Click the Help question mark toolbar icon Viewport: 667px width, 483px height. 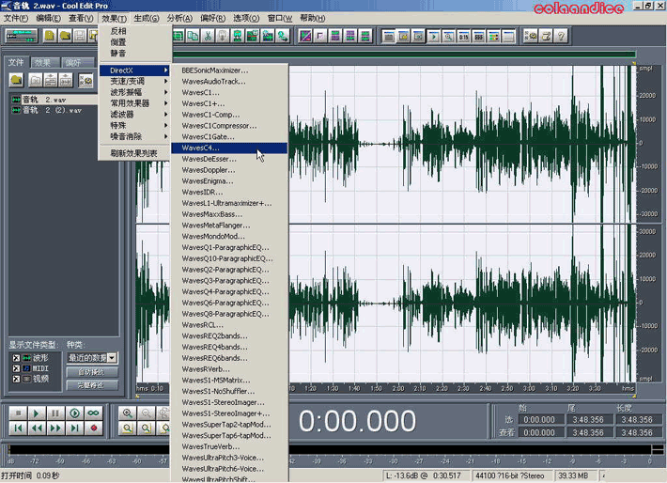pyautogui.click(x=561, y=37)
